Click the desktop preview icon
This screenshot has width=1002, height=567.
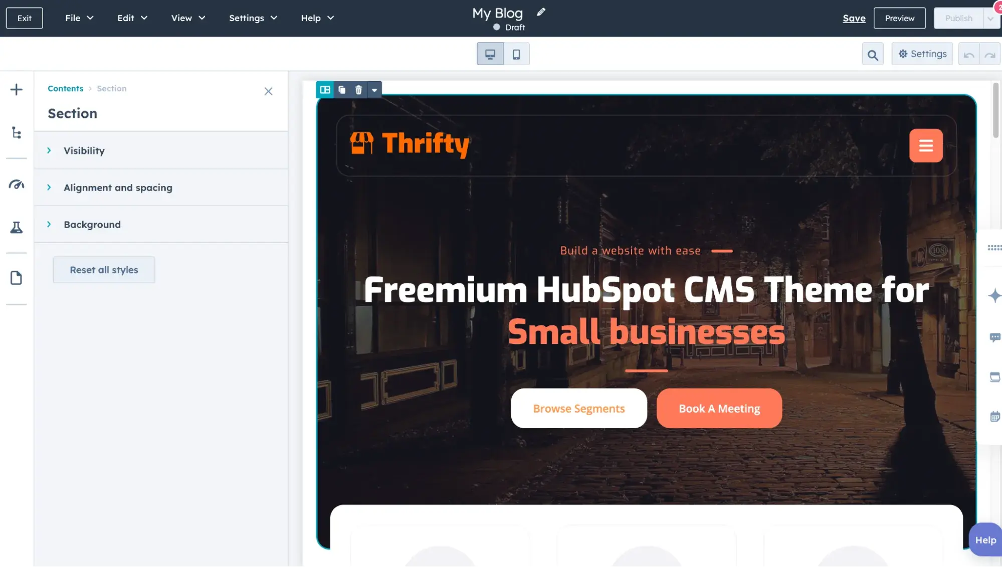(490, 54)
